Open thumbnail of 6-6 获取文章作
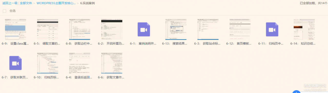Viewport: 328px width, 93px height. tap(111, 63)
